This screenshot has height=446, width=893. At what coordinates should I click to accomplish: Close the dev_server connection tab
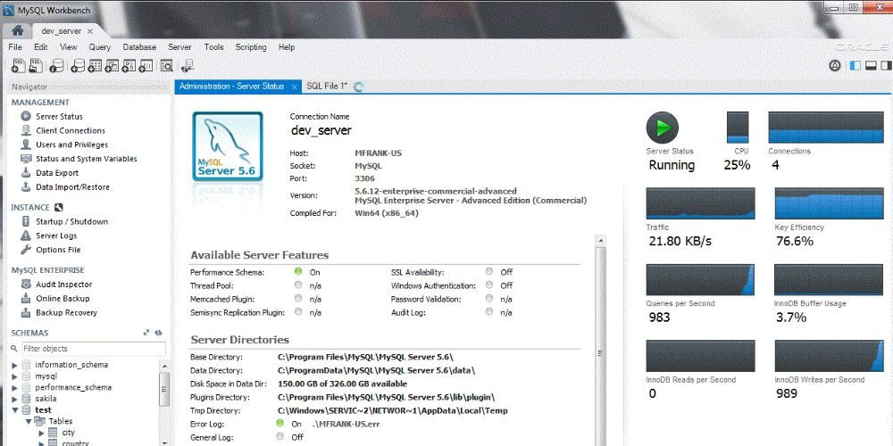tap(90, 32)
